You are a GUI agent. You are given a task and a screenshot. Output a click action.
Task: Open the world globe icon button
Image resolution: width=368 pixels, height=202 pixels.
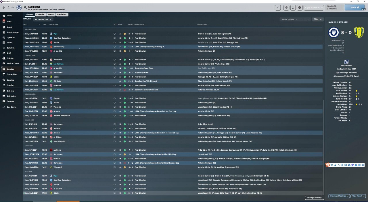tap(286, 8)
